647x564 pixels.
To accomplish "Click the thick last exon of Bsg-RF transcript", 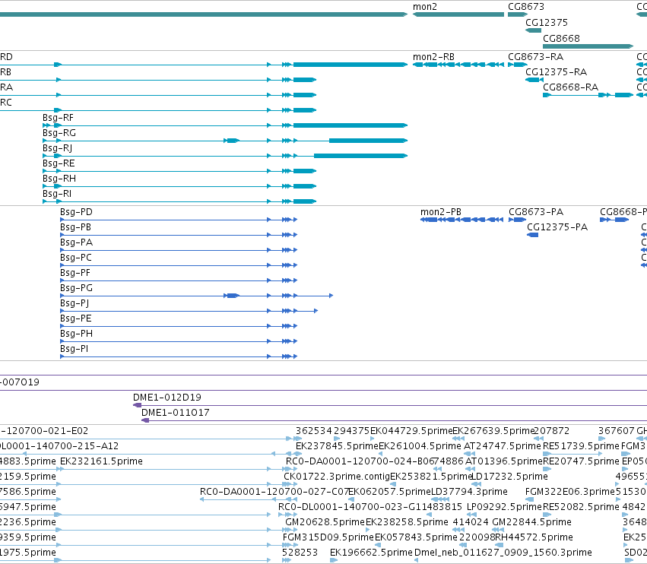I will tap(350, 125).
